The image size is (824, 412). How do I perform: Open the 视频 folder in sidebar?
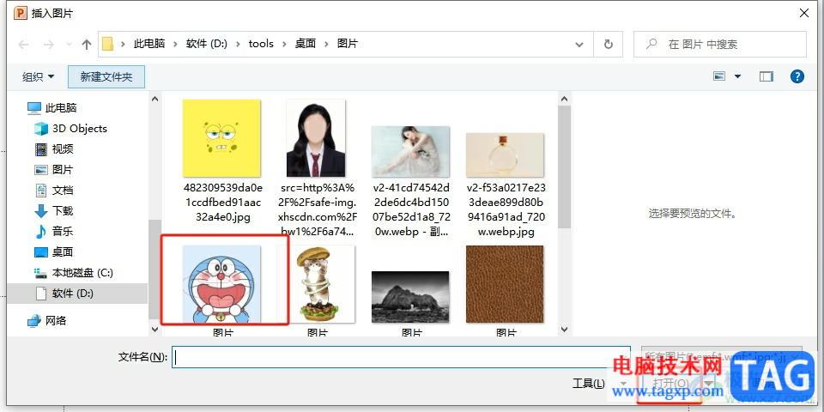coord(54,149)
